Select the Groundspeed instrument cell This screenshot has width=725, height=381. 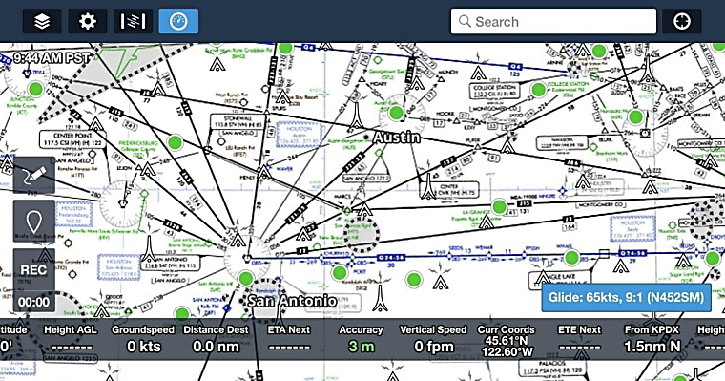(143, 338)
